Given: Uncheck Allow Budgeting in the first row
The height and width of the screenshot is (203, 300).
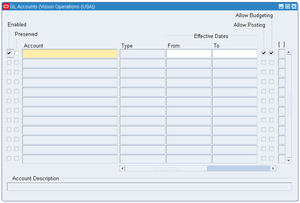Looking at the screenshot, I should (272, 53).
